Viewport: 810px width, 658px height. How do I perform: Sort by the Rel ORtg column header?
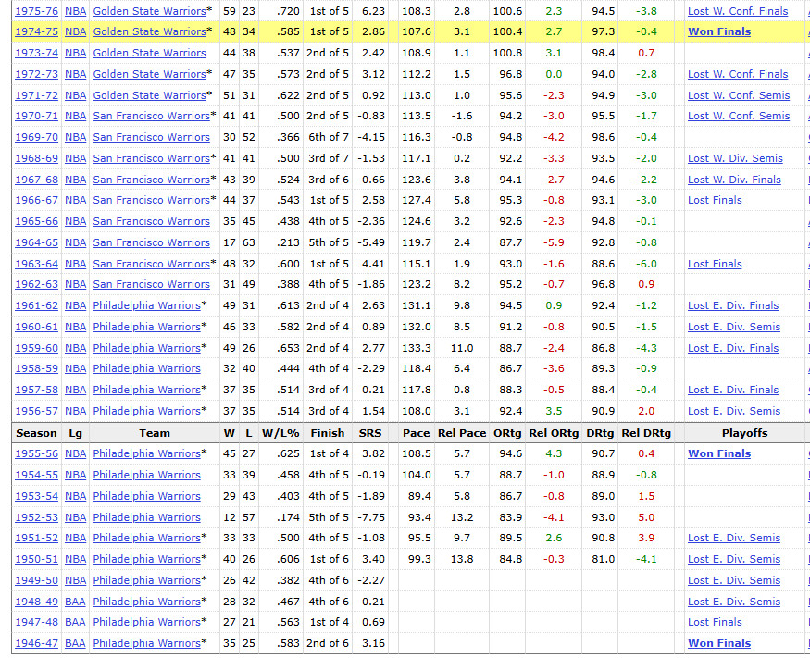click(x=554, y=433)
